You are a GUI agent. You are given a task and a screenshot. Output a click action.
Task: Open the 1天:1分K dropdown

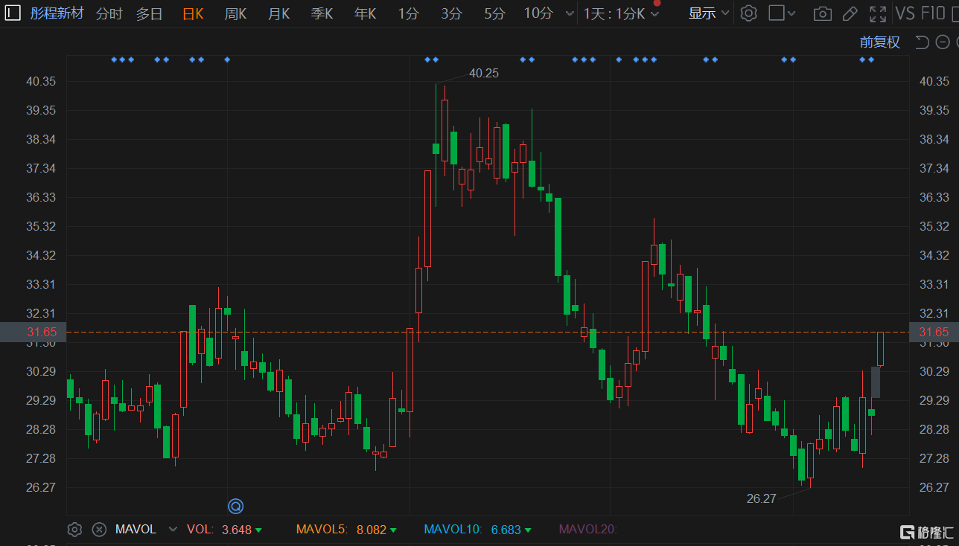coord(622,13)
